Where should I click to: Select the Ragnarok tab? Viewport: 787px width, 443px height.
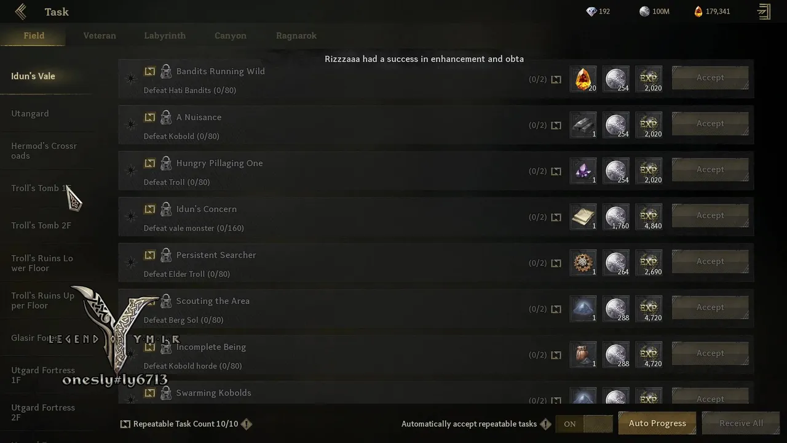(296, 36)
